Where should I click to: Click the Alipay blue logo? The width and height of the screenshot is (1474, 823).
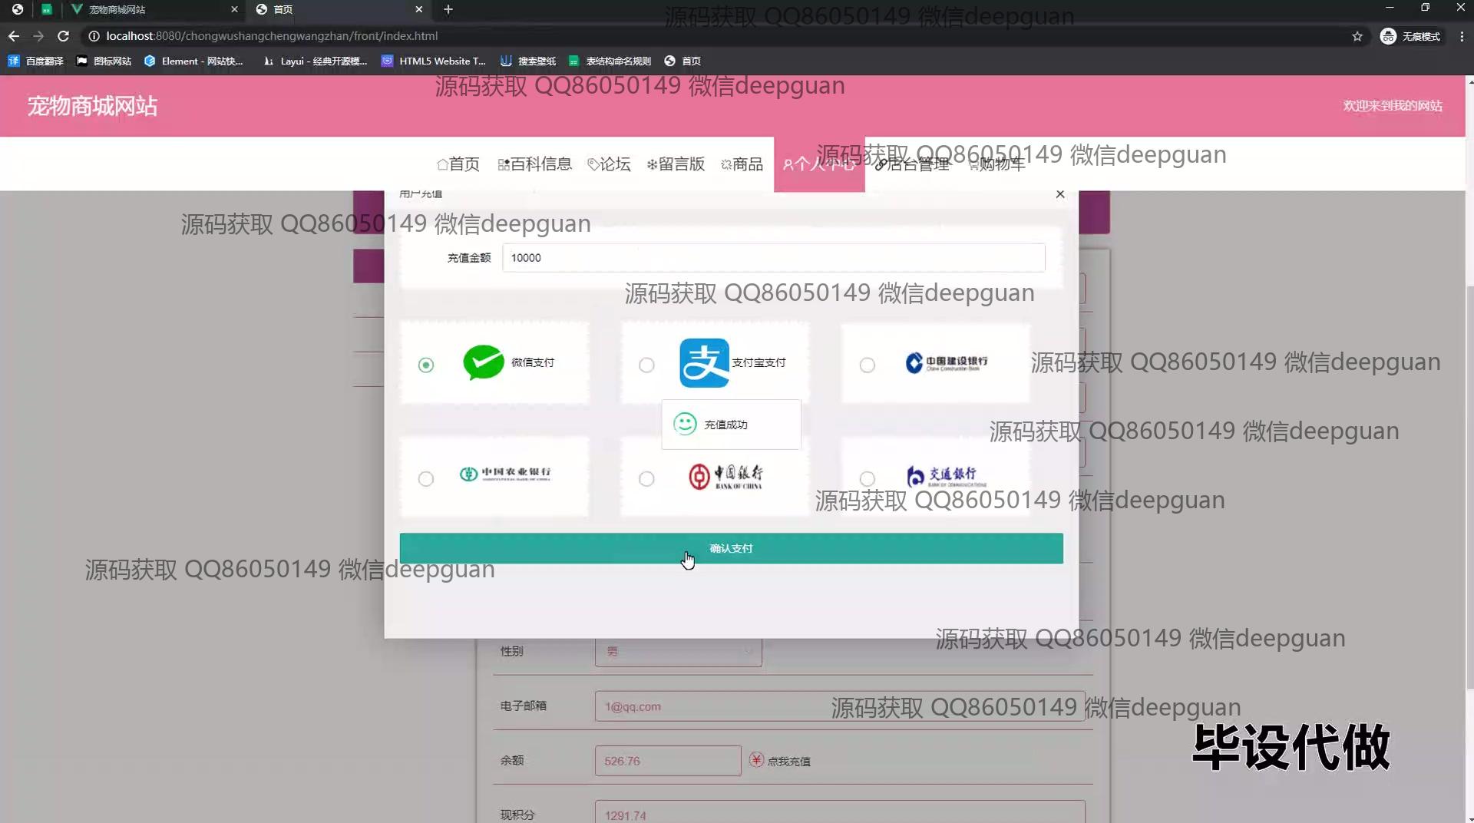pyautogui.click(x=704, y=362)
